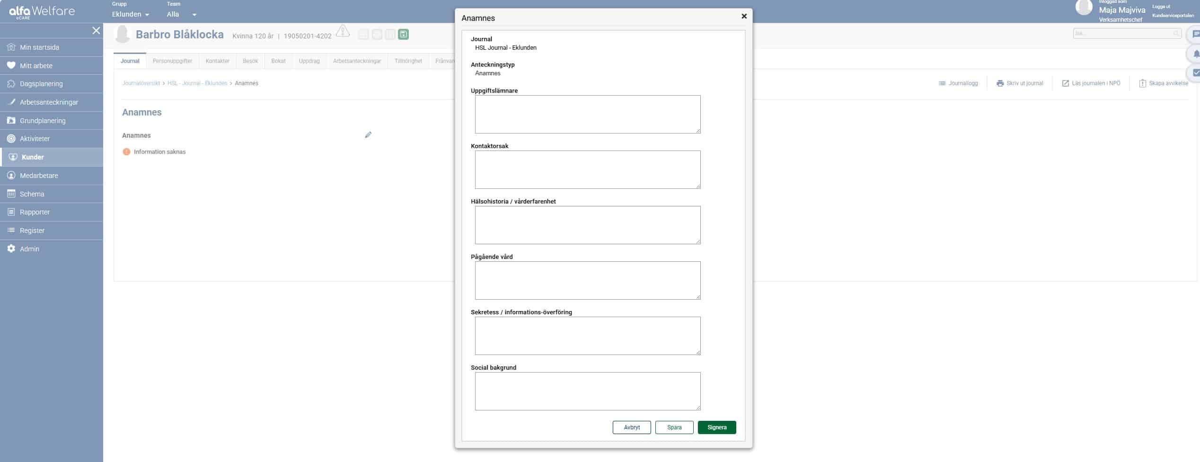Image resolution: width=1200 pixels, height=462 pixels.
Task: Click the warning triangle icon near patient ID
Action: 343,32
